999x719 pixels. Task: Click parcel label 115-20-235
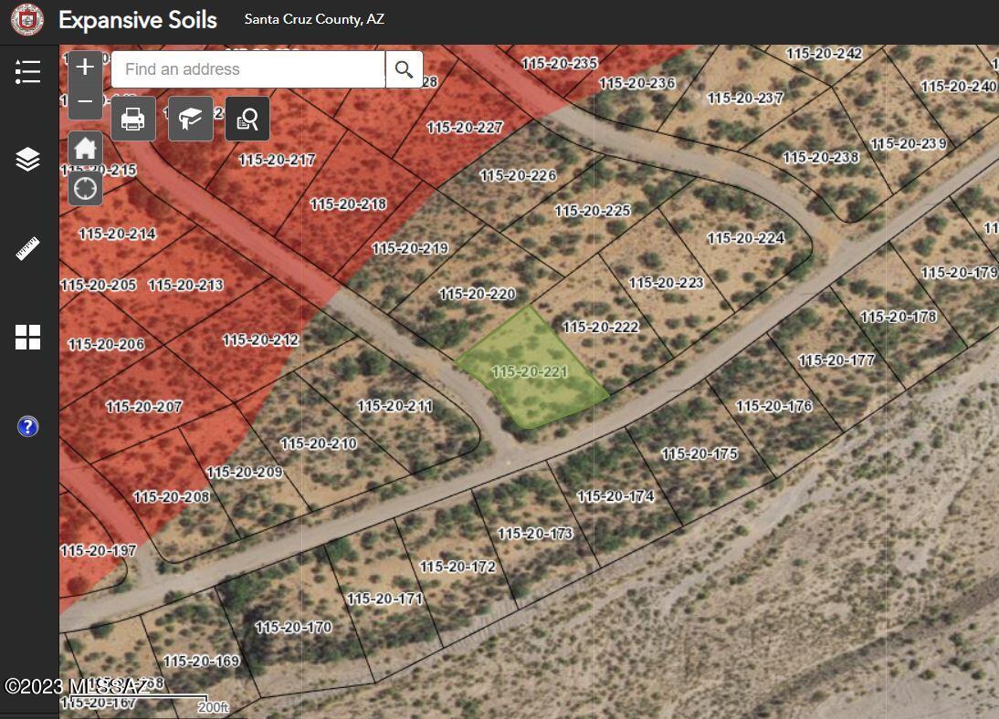point(560,64)
